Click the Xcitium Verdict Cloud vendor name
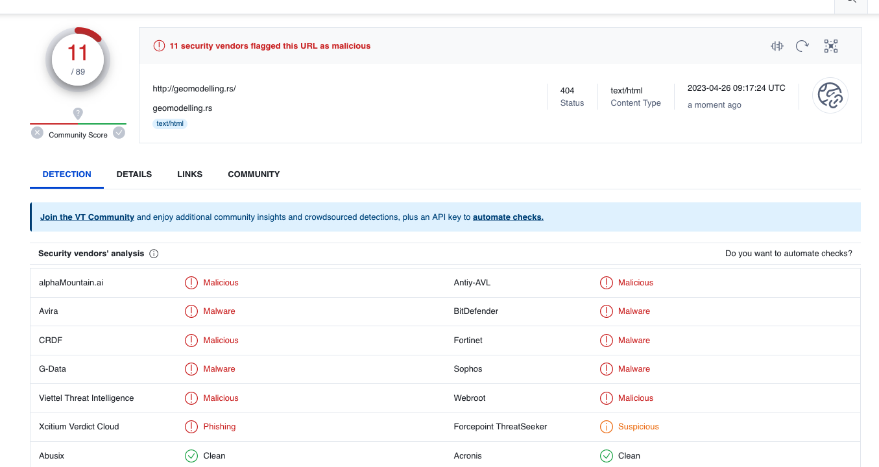879x467 pixels. tap(79, 427)
